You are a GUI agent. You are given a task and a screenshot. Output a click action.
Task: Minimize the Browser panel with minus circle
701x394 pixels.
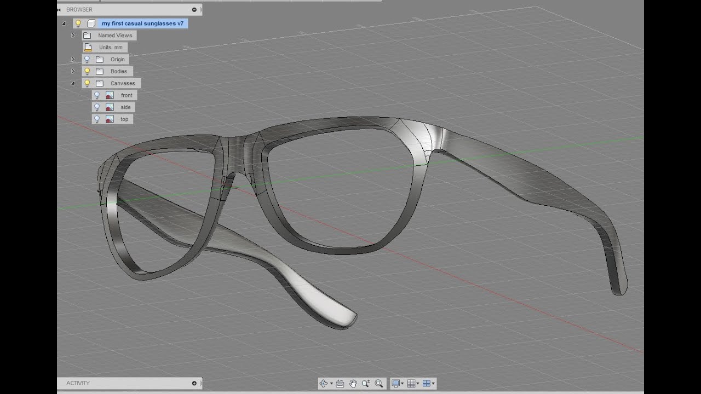point(194,9)
